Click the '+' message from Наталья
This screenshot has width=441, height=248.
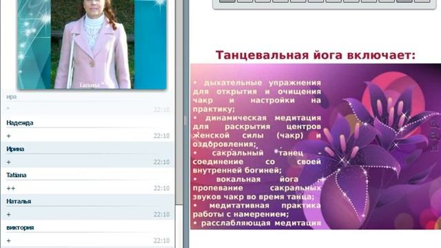(x=9, y=214)
